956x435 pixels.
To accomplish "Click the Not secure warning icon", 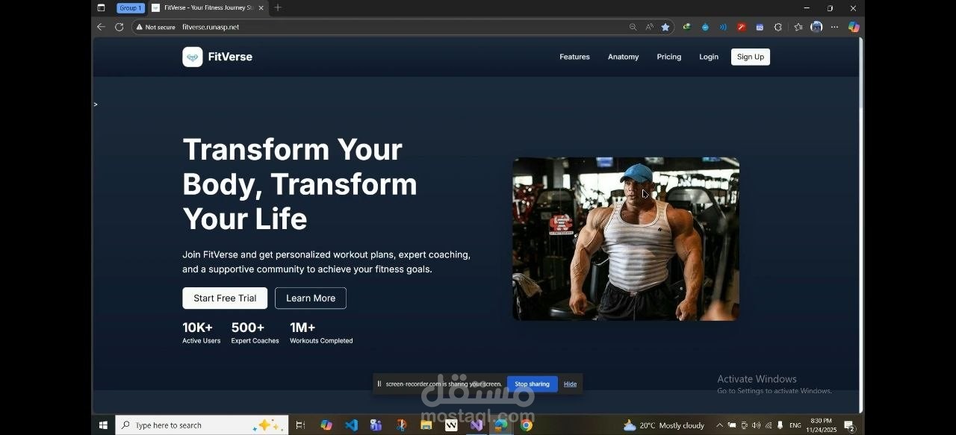I will coord(139,27).
